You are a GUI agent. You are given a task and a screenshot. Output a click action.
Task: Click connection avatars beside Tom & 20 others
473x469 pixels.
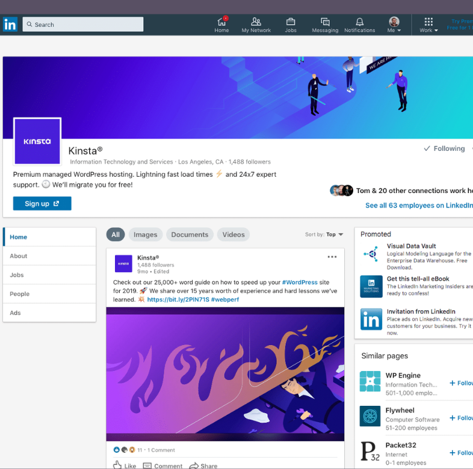(341, 191)
